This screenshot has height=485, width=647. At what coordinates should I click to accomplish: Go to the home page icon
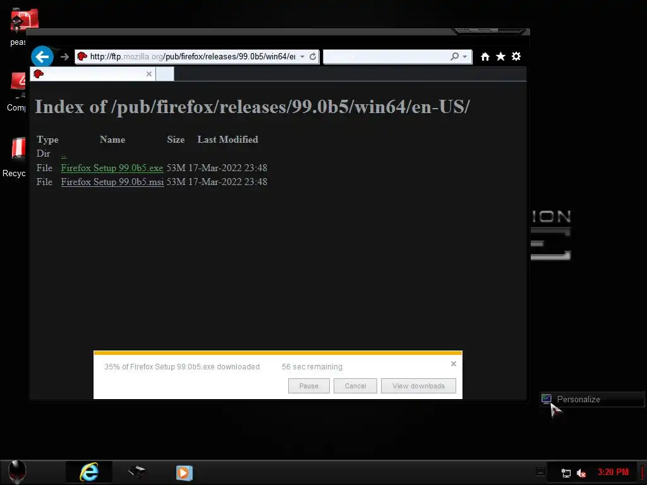[485, 56]
